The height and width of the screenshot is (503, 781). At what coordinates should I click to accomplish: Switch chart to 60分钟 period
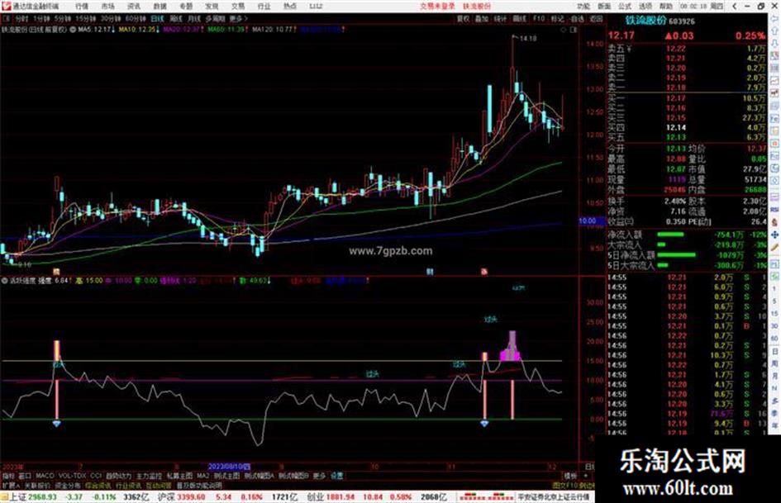coord(136,18)
